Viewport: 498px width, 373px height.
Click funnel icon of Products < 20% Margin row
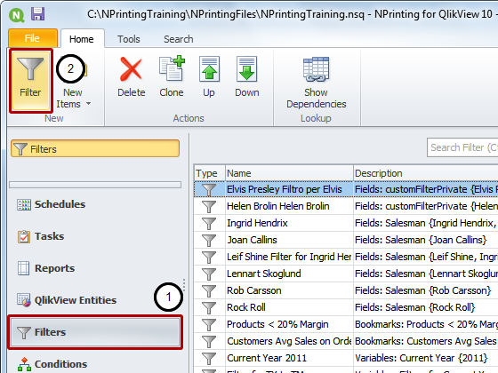coord(209,324)
